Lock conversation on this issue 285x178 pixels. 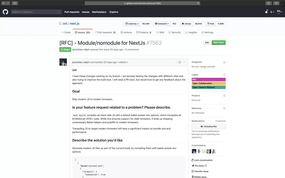coord(202,160)
